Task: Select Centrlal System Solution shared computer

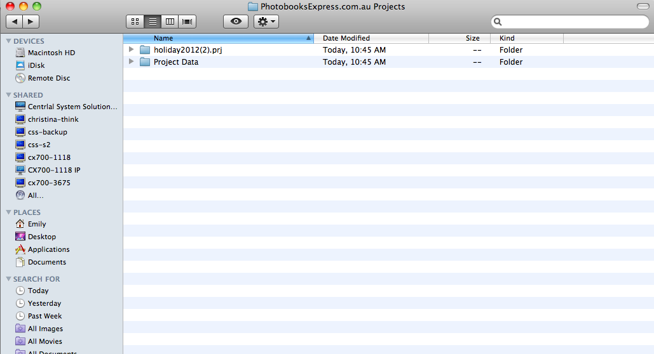Action: 66,107
